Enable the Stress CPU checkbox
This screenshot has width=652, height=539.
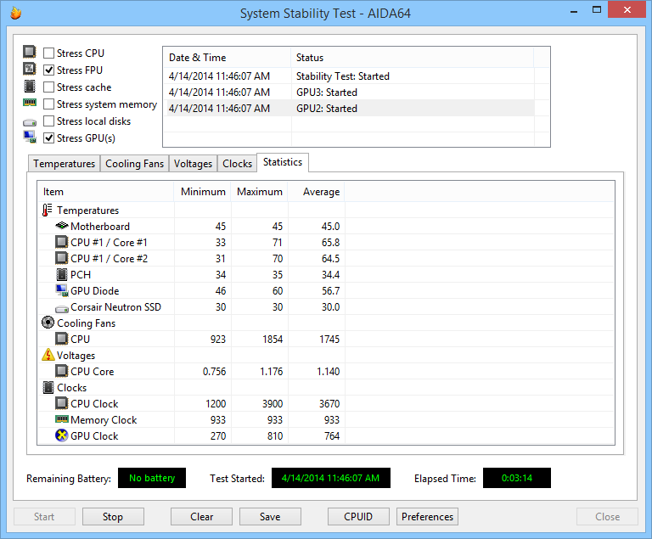pos(49,53)
